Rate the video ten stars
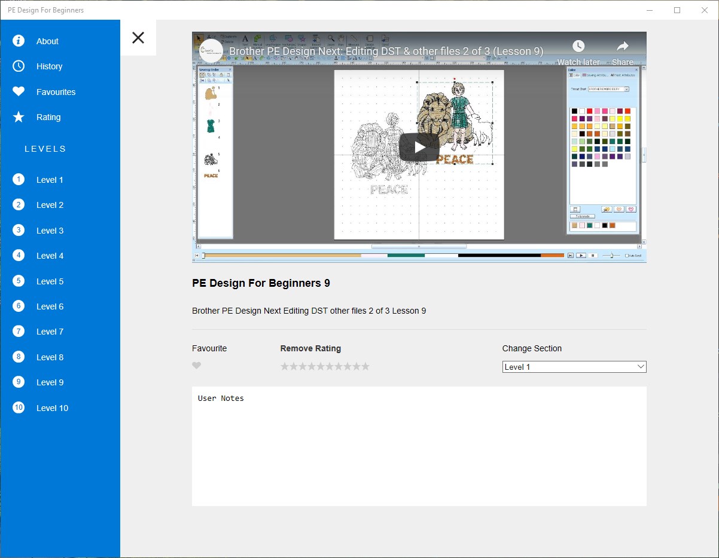The image size is (719, 558). 365,366
